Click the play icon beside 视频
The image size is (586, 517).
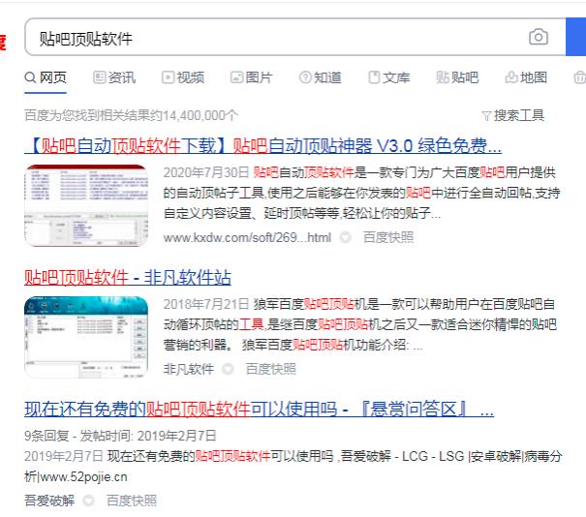tap(168, 77)
